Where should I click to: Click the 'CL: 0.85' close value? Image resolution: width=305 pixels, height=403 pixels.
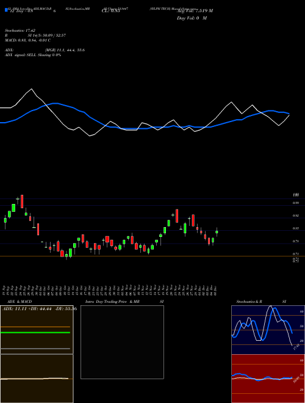coord(110,11)
